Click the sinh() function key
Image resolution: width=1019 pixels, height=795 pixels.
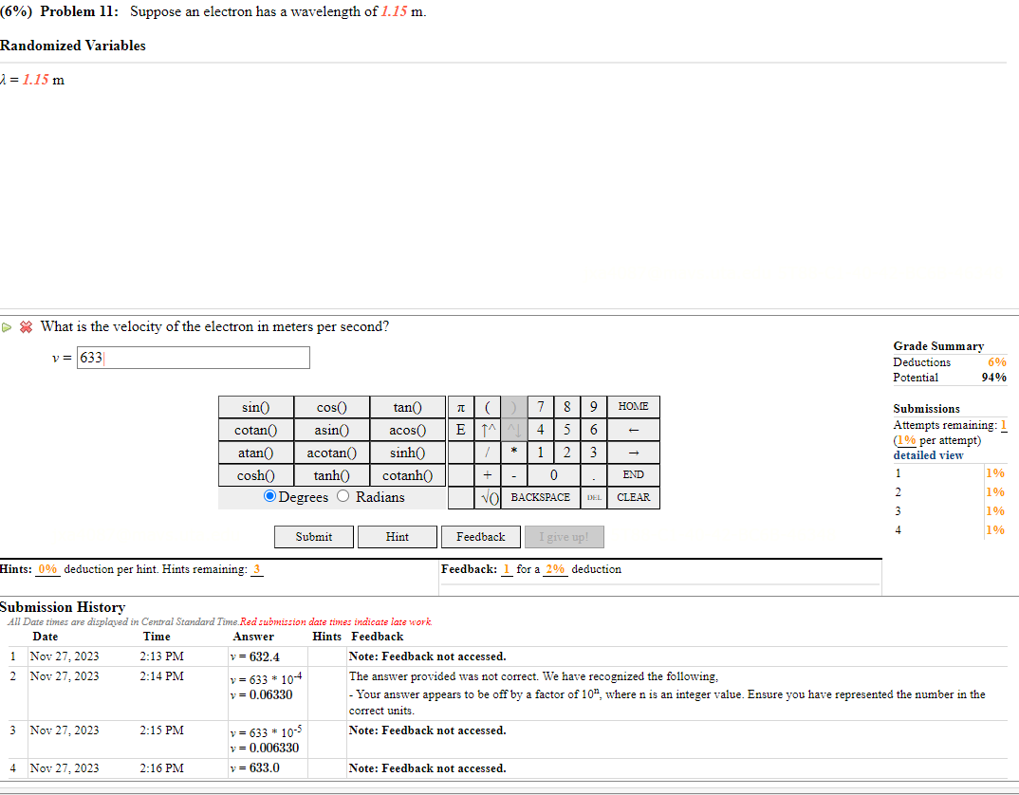point(407,453)
